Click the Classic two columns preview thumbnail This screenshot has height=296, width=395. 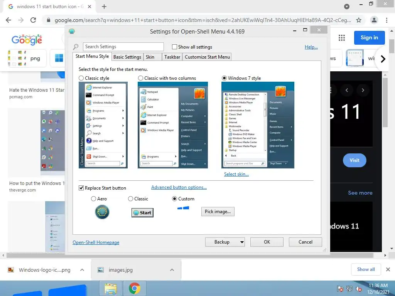pos(172,125)
